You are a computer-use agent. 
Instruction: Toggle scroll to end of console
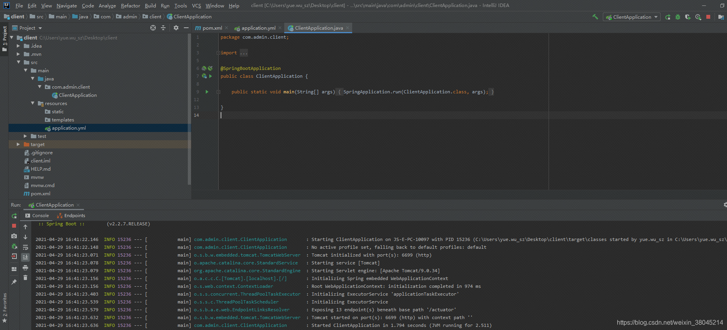[25, 257]
